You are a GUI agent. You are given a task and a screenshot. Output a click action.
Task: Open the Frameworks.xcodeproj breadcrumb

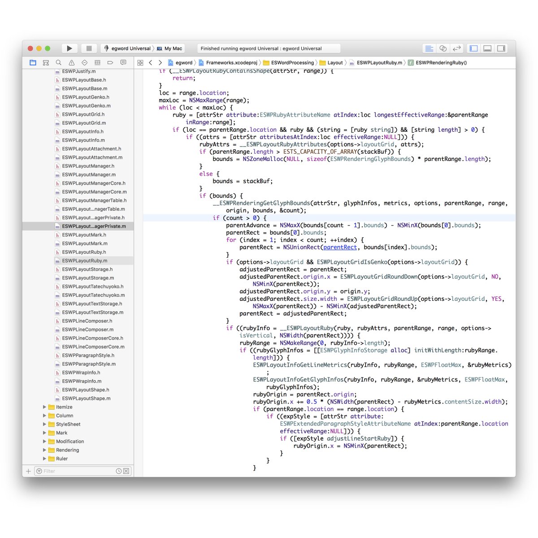[x=228, y=63]
